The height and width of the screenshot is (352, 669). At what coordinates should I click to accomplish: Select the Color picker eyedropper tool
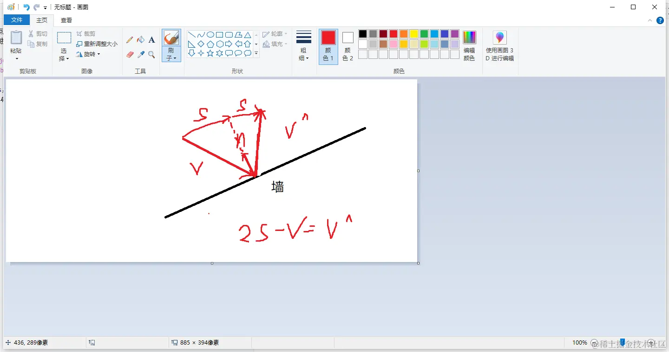click(x=140, y=54)
